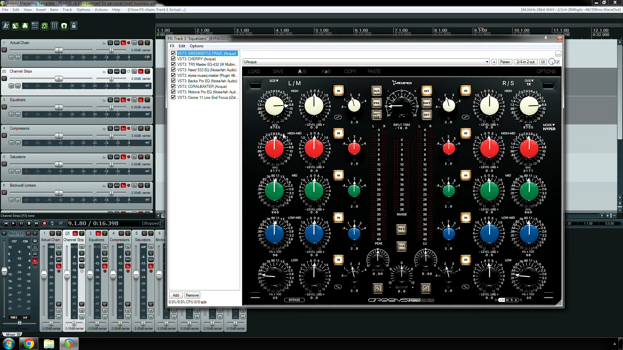Uncheck TR5 Master EQ-432 plugin checkbox
623x350 pixels.
(173, 64)
